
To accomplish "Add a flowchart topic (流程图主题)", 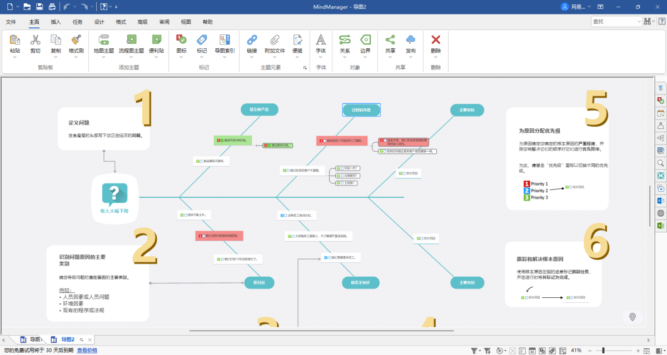I will pos(131,39).
